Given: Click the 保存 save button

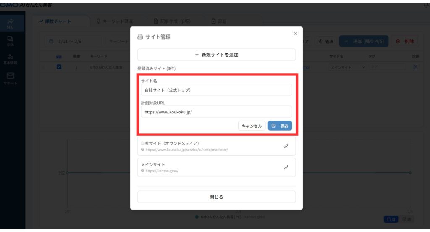Looking at the screenshot, I should tap(280, 126).
